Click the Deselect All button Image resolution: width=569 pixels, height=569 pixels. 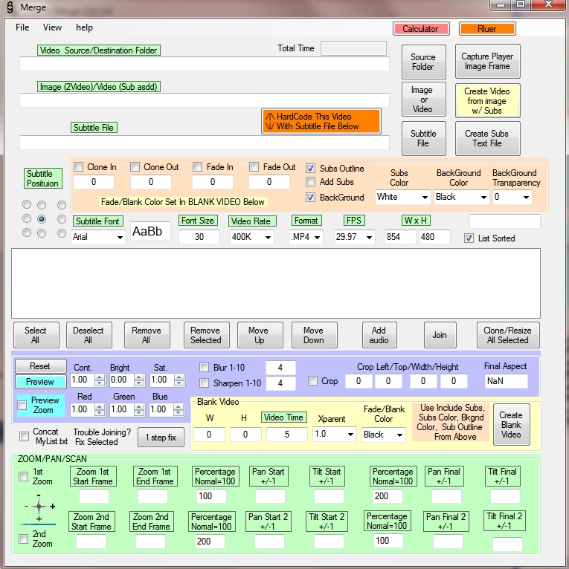coord(89,335)
